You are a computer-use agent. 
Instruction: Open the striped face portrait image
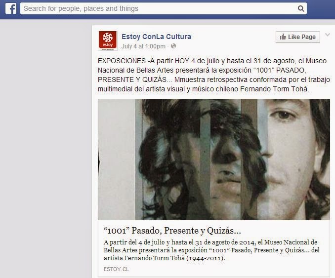click(214, 159)
